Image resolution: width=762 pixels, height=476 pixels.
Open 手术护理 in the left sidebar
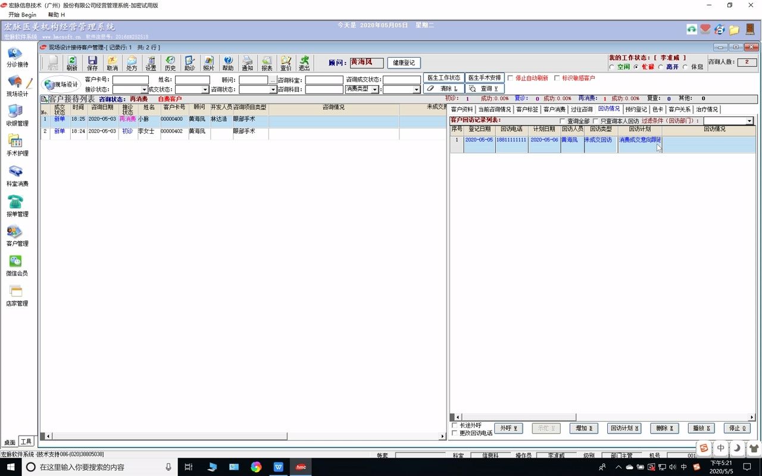pyautogui.click(x=17, y=146)
